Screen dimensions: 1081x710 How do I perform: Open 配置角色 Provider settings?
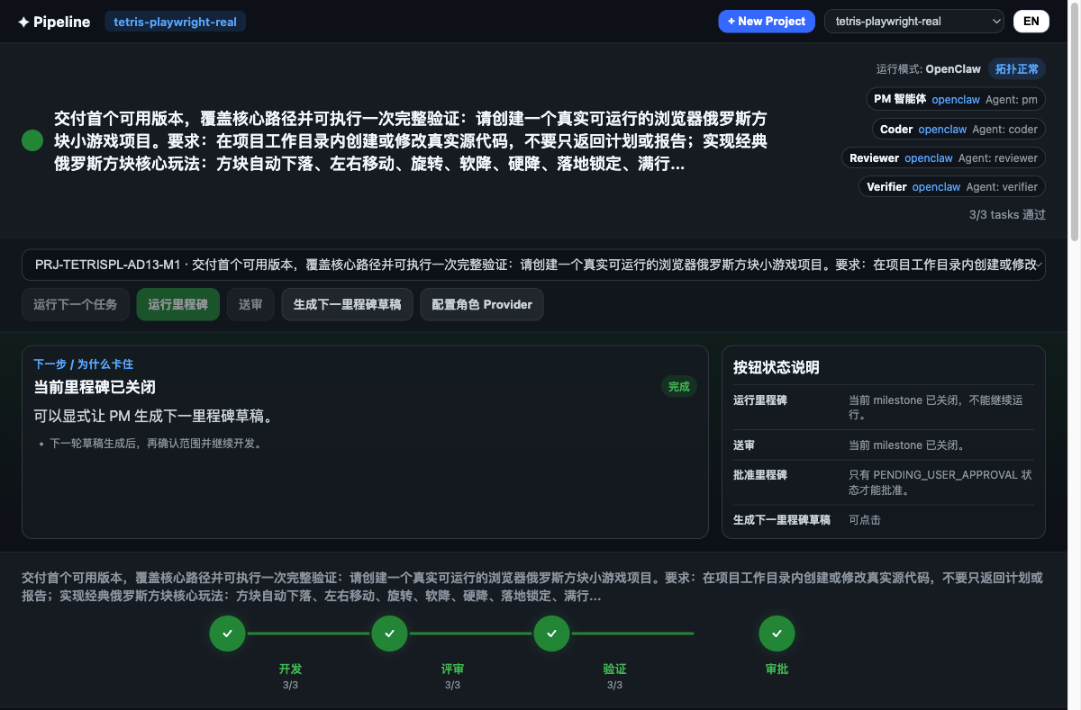pos(481,304)
